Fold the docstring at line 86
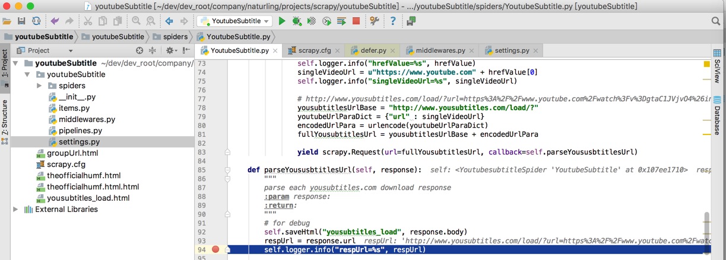The height and width of the screenshot is (260, 726). [x=227, y=179]
